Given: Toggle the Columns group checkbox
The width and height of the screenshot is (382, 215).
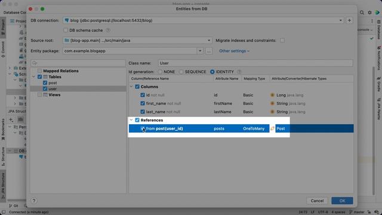Looking at the screenshot, I should 137,87.
